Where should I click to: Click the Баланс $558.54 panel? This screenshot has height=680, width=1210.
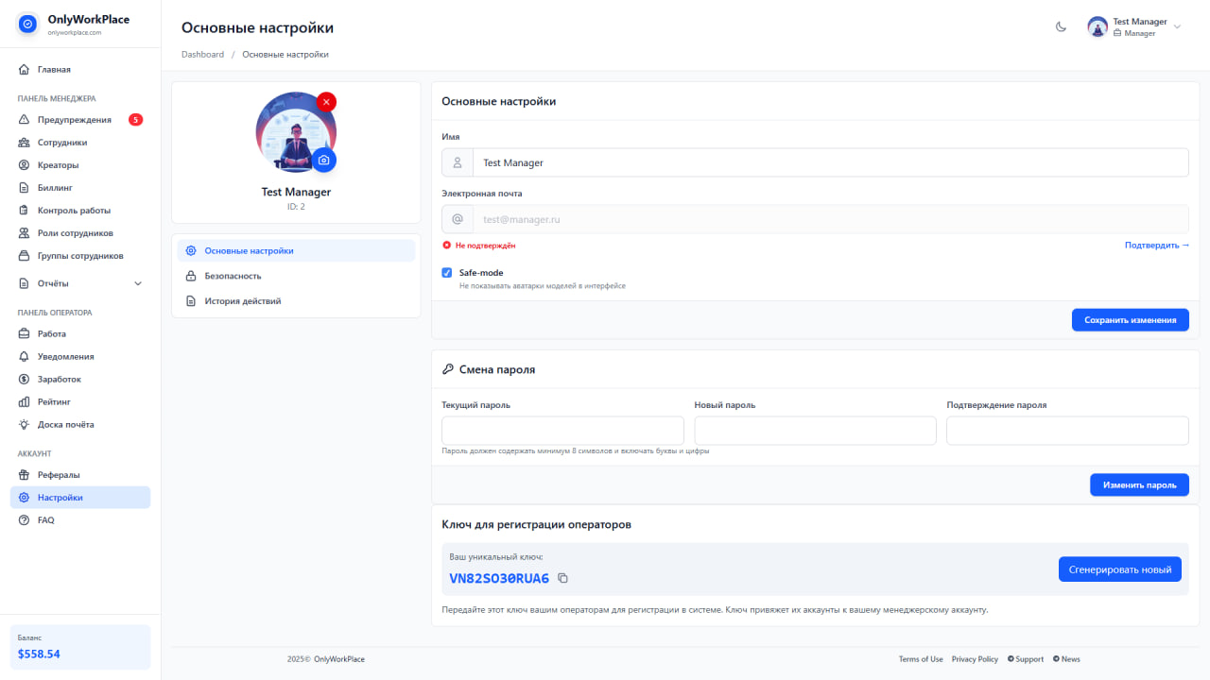[78, 647]
